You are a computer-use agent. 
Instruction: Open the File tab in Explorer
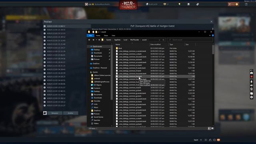point(90,36)
